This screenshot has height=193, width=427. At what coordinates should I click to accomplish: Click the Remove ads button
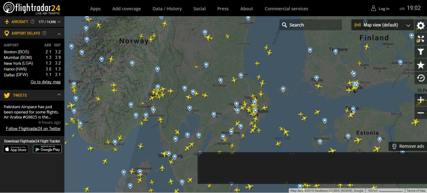tap(407, 146)
